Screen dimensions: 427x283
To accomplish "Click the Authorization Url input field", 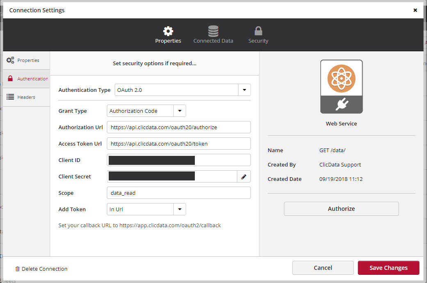I will tap(178, 127).
